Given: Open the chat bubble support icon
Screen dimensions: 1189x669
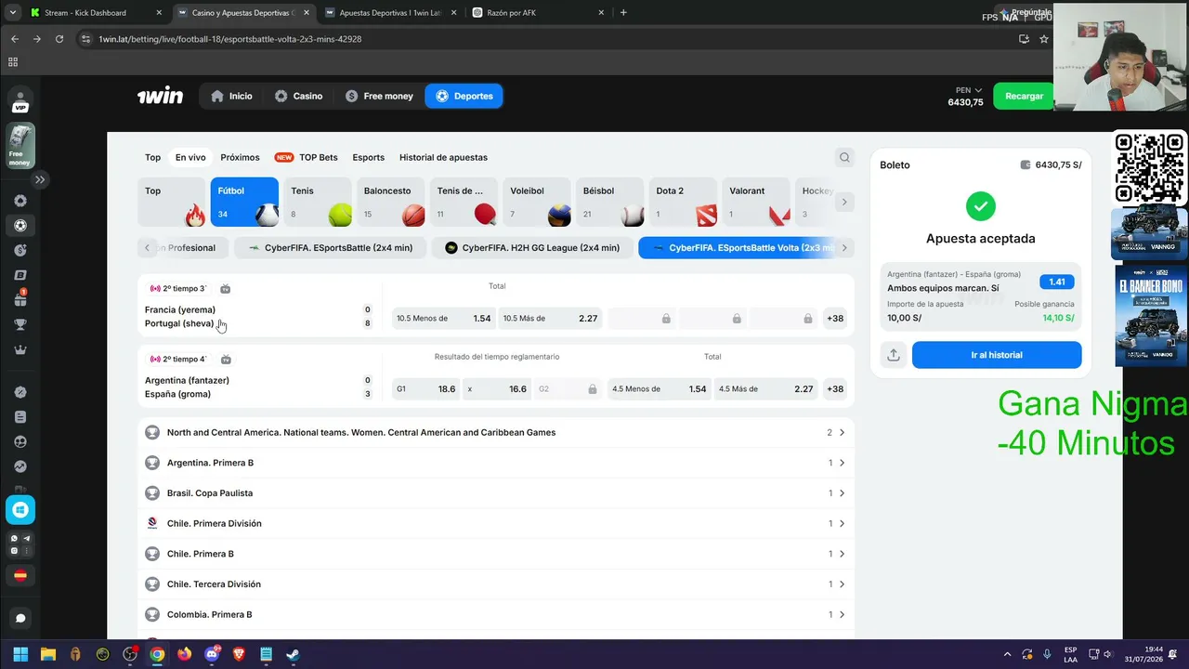Looking at the screenshot, I should [20, 618].
